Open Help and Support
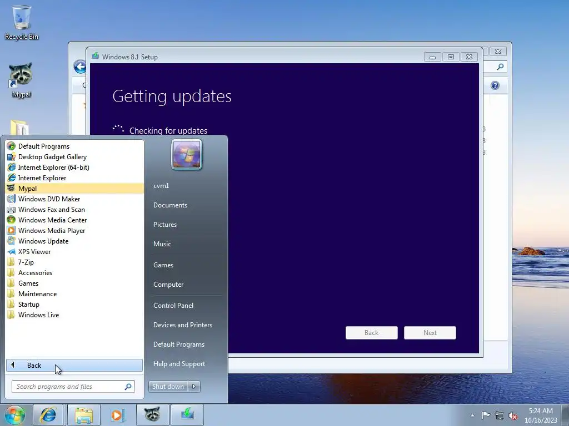Image resolution: width=569 pixels, height=426 pixels. pos(179,364)
